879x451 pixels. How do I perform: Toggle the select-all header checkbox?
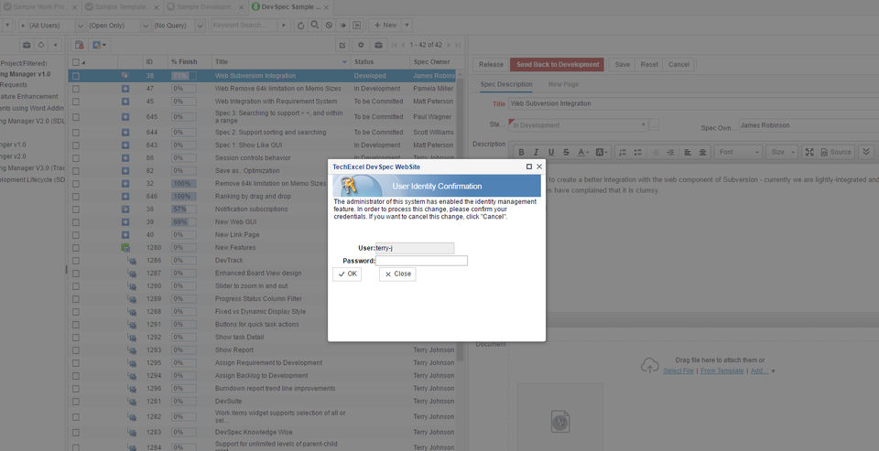(x=76, y=62)
